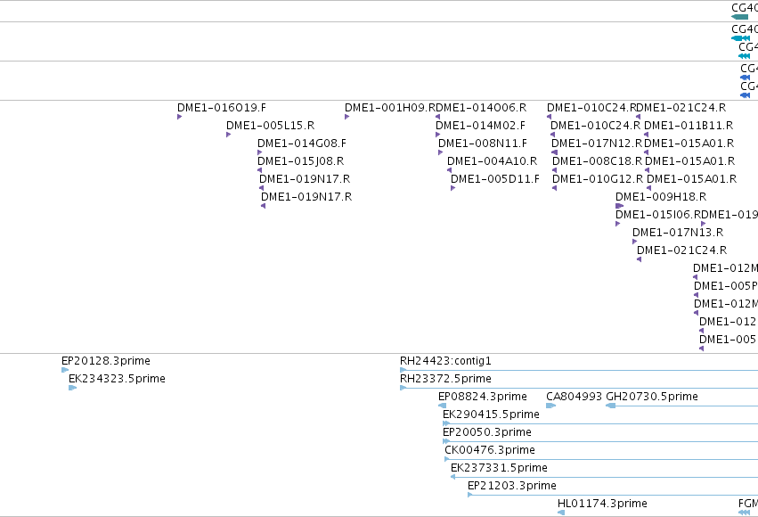Click the DME1-014G08.F arrow glyph
Viewport: 758px width, 517px height.
point(259,152)
